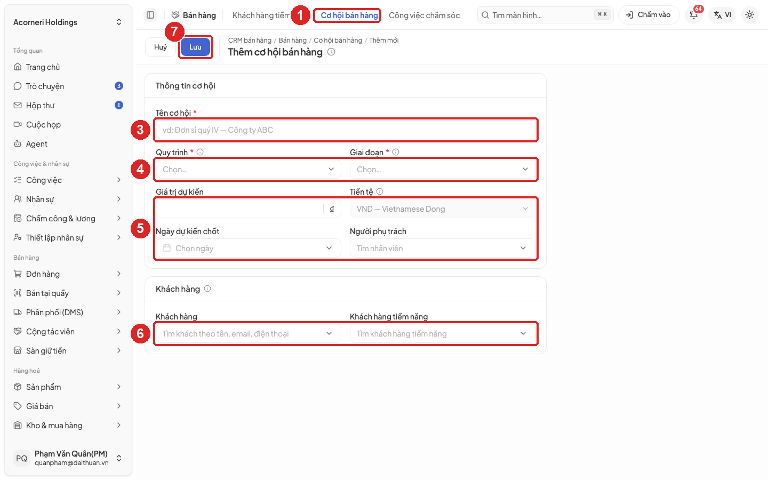Screen dimensions: 768x480
Task: Open Acorneri Holdings company switcher
Action: click(68, 22)
